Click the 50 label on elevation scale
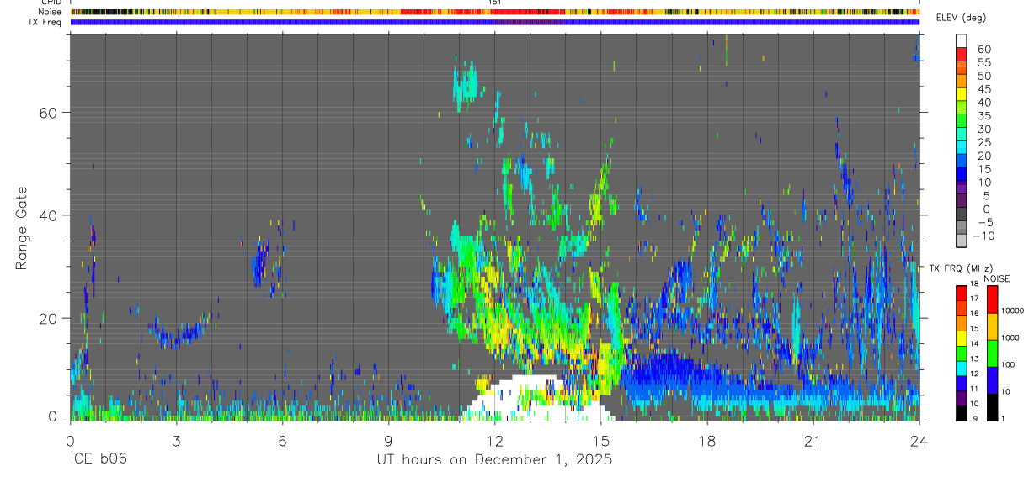 click(x=983, y=77)
